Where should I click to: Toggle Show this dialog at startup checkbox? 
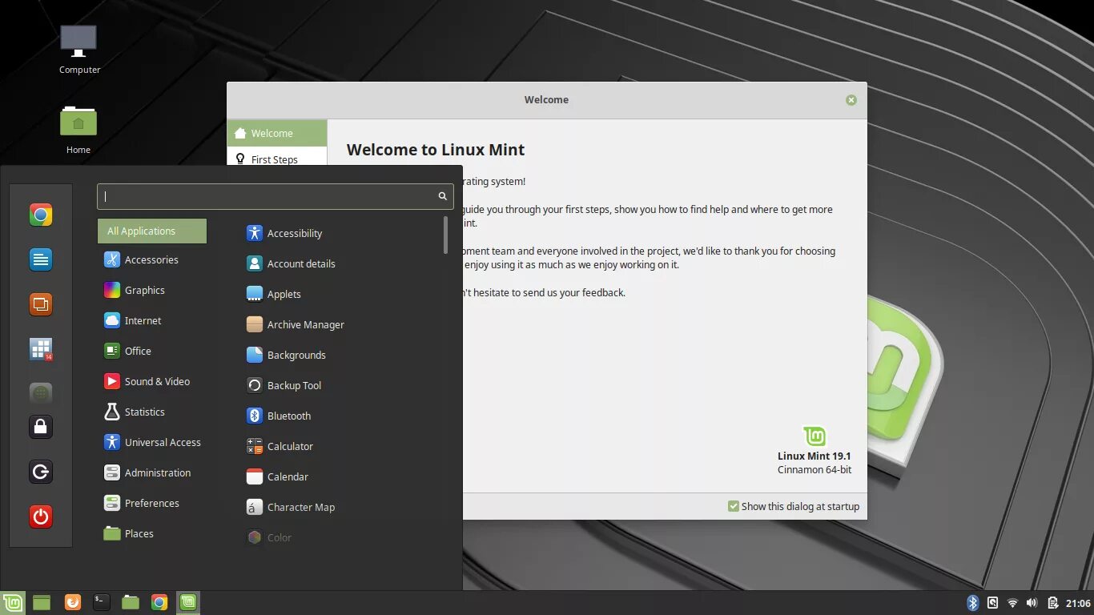[733, 506]
